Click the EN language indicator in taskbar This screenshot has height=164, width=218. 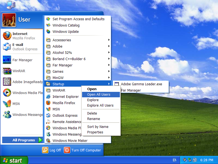174,160
